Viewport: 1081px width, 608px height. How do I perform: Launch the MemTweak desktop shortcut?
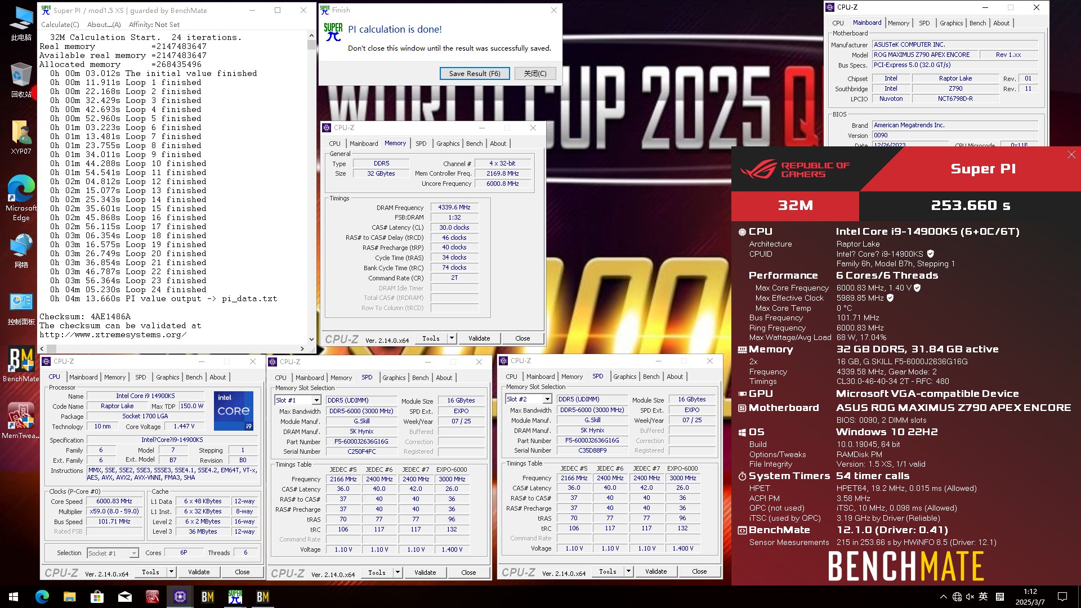click(21, 421)
